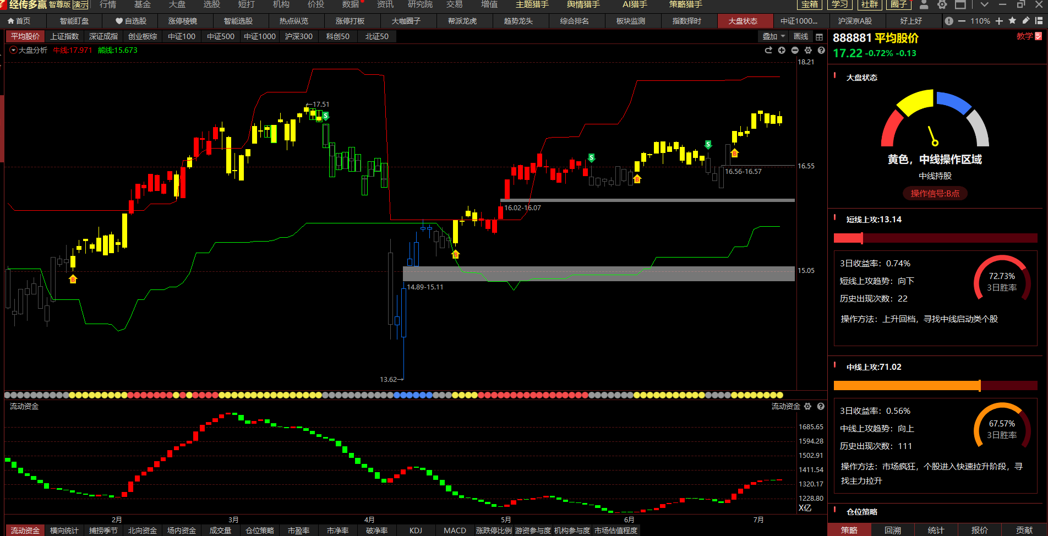Image resolution: width=1048 pixels, height=536 pixels.
Task: Open the 社群 button
Action: (x=870, y=4)
